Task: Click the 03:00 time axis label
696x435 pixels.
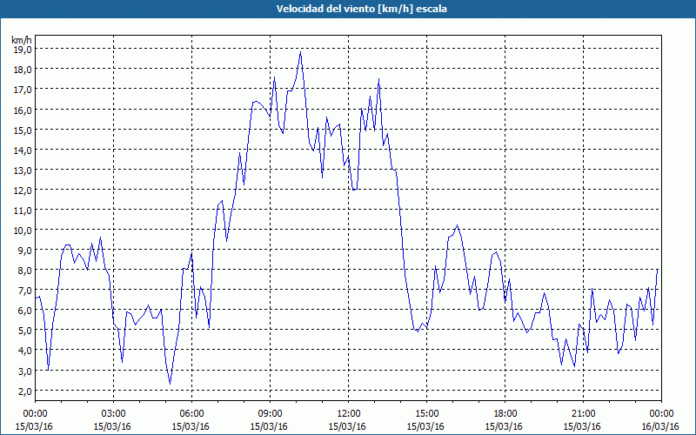Action: (x=114, y=414)
